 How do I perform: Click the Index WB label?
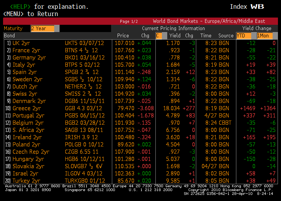pos(247,6)
